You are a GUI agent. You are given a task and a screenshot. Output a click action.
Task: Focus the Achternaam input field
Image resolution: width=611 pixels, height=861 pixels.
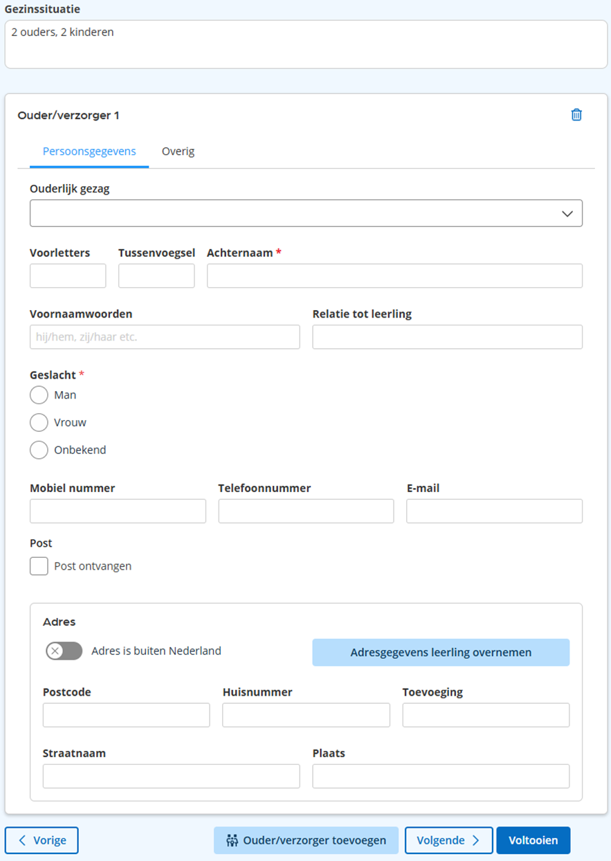click(x=394, y=275)
